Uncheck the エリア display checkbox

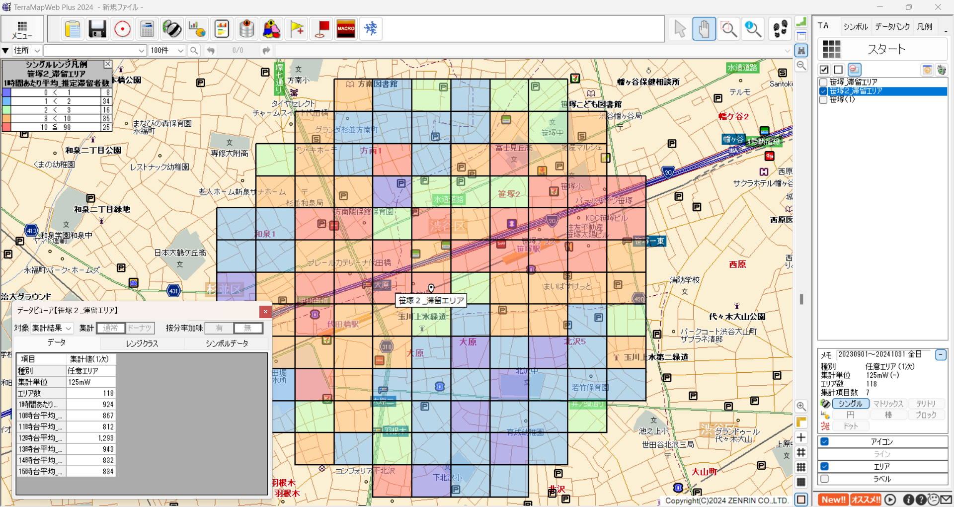click(824, 466)
